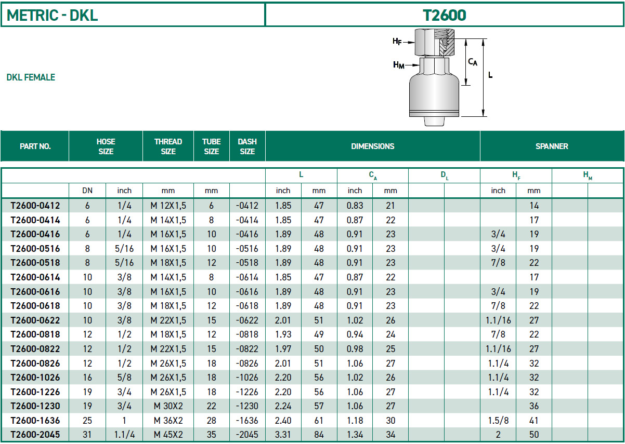This screenshot has width=625, height=444.
Task: Select the THREAD SIZE column header
Action: [x=168, y=146]
